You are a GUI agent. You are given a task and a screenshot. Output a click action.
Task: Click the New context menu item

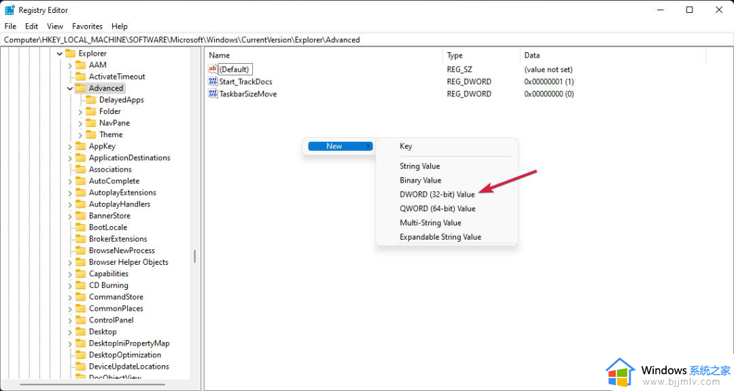coord(340,147)
